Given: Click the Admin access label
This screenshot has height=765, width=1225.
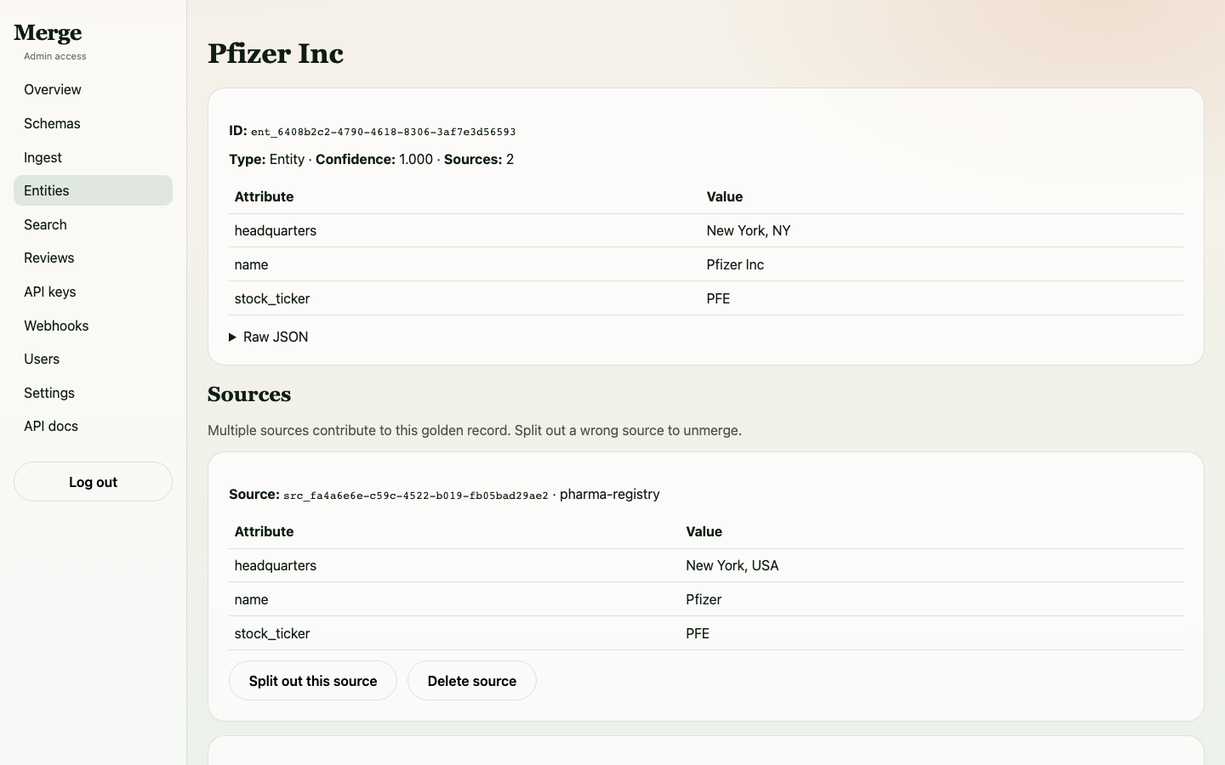Looking at the screenshot, I should tap(55, 56).
